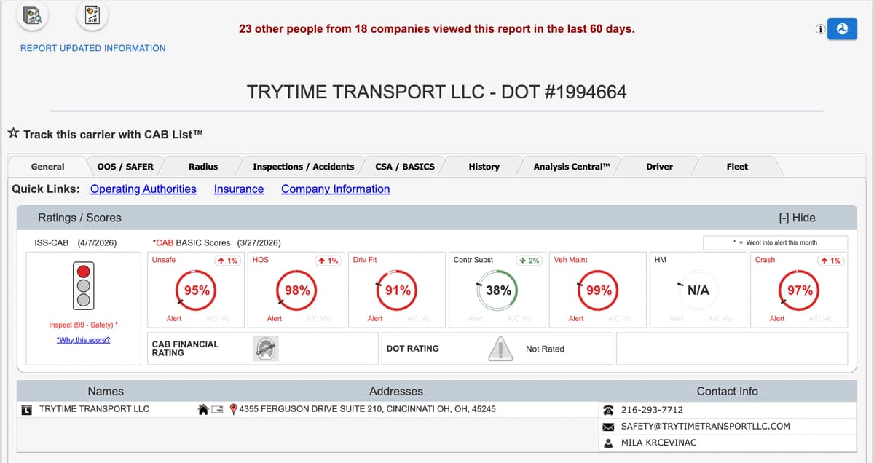This screenshot has width=874, height=463.
Task: Click the Crash 97% gauge
Action: 800,290
